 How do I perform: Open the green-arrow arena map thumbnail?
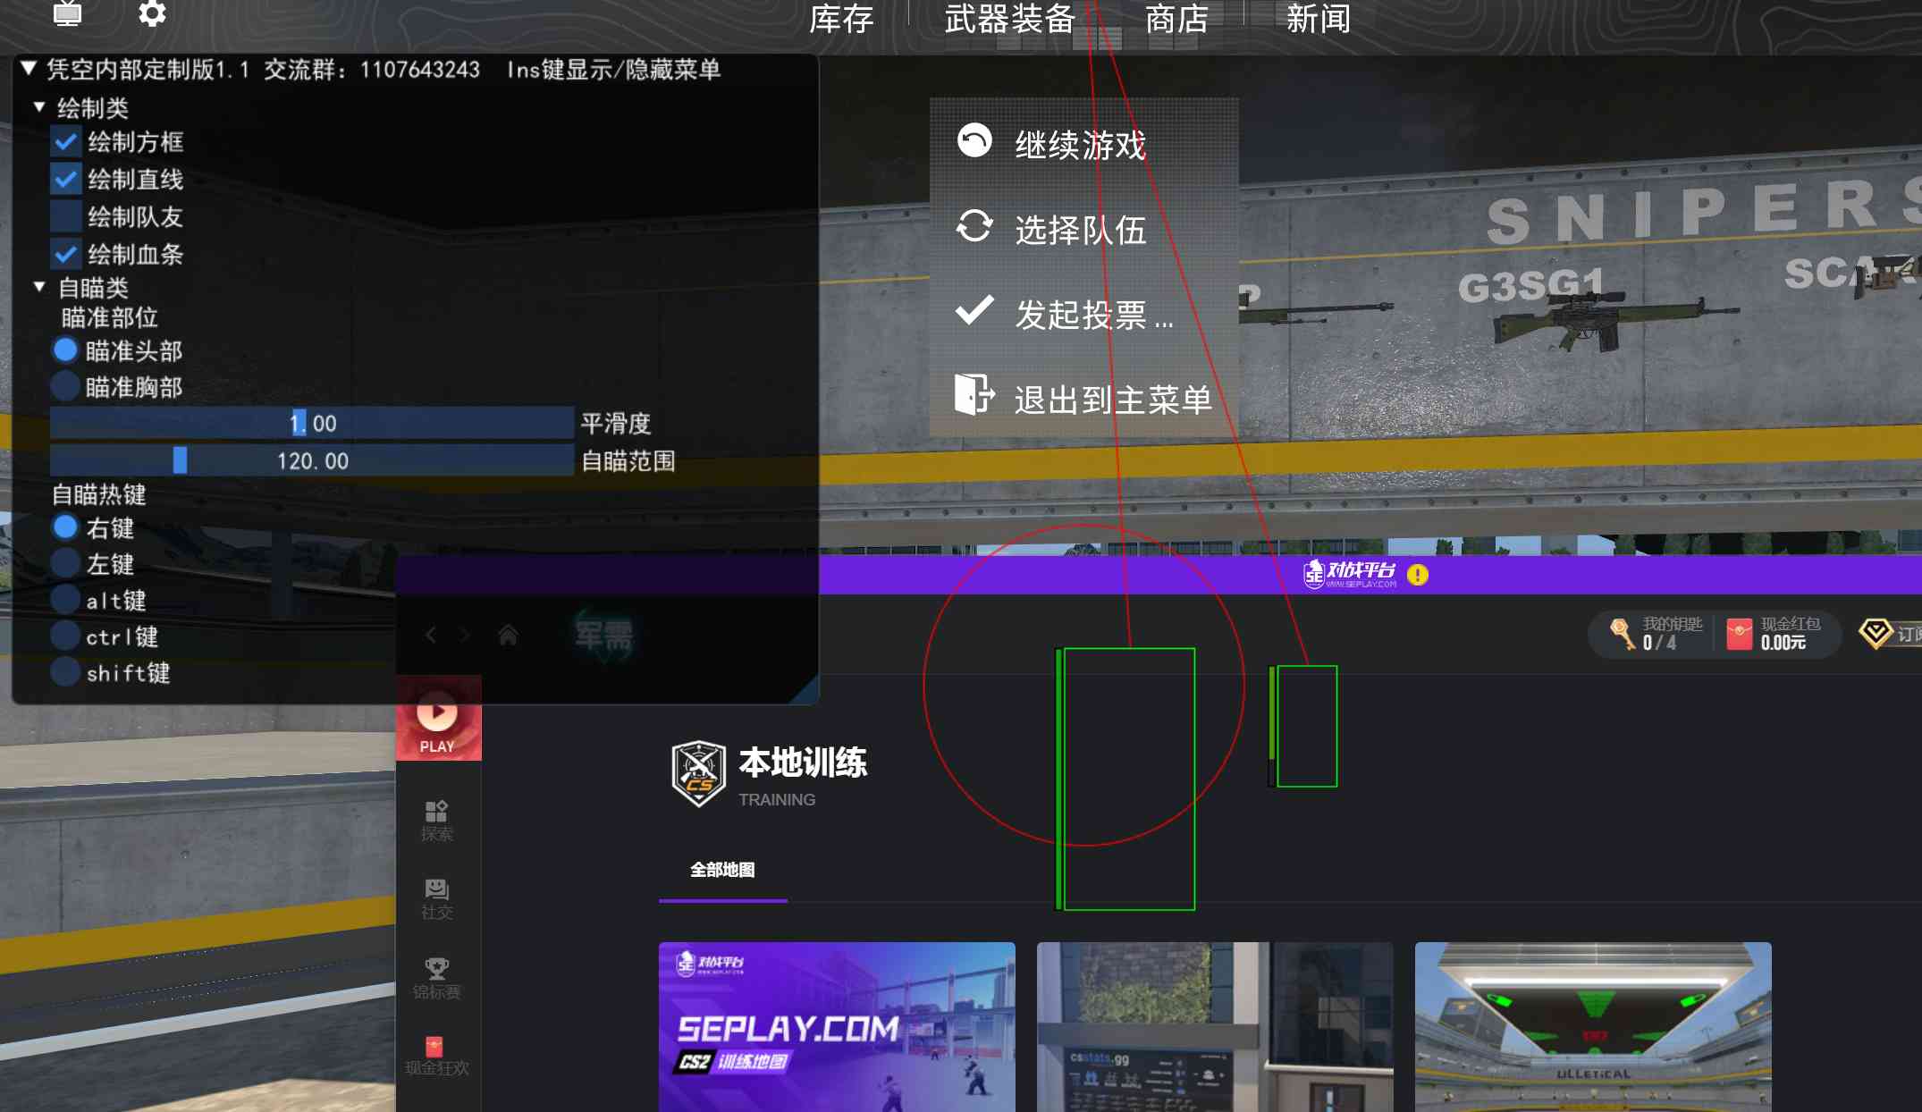click(1593, 1027)
